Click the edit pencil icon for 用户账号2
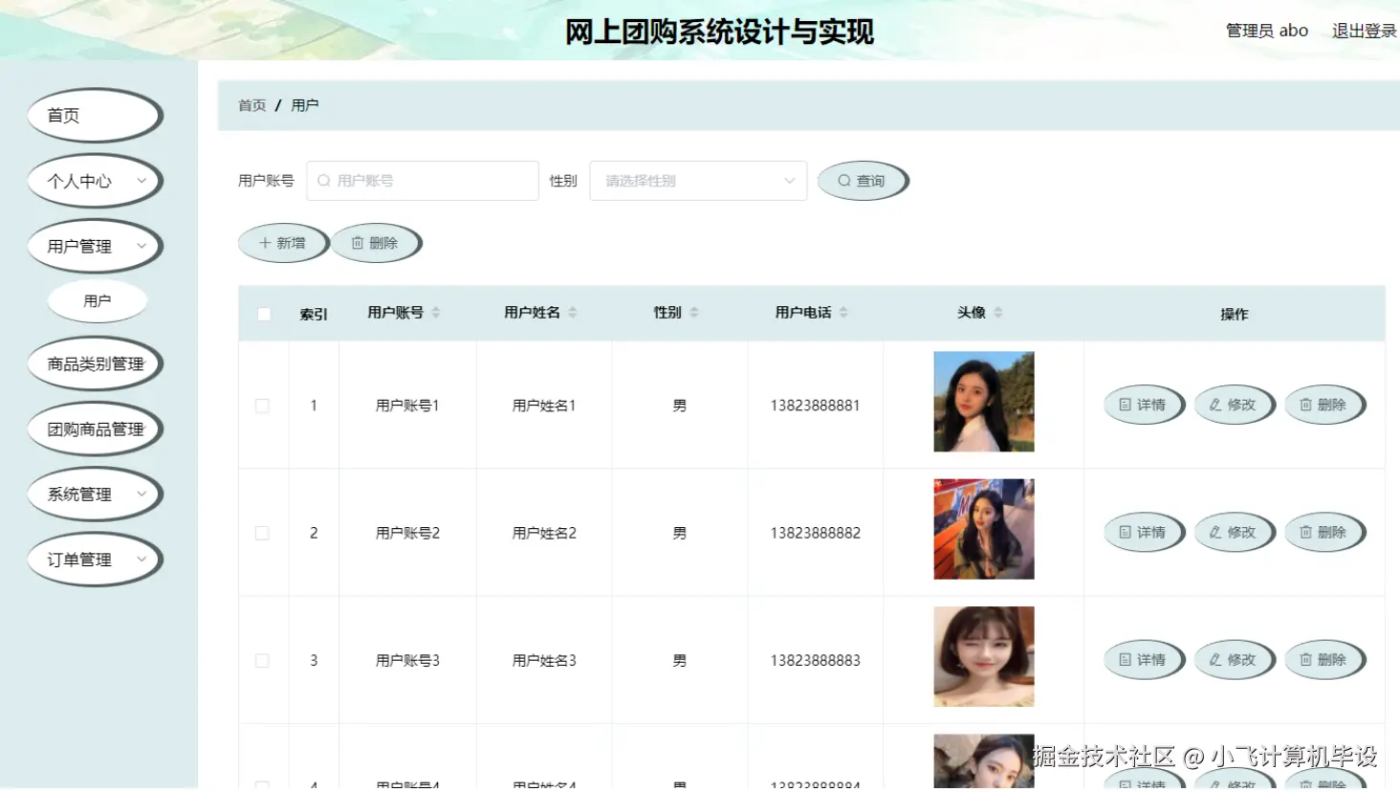Screen dimensions: 1400x792 pyautogui.click(x=1215, y=532)
